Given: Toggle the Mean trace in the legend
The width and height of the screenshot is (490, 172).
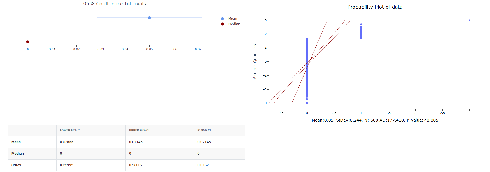Looking at the screenshot, I should (232, 19).
